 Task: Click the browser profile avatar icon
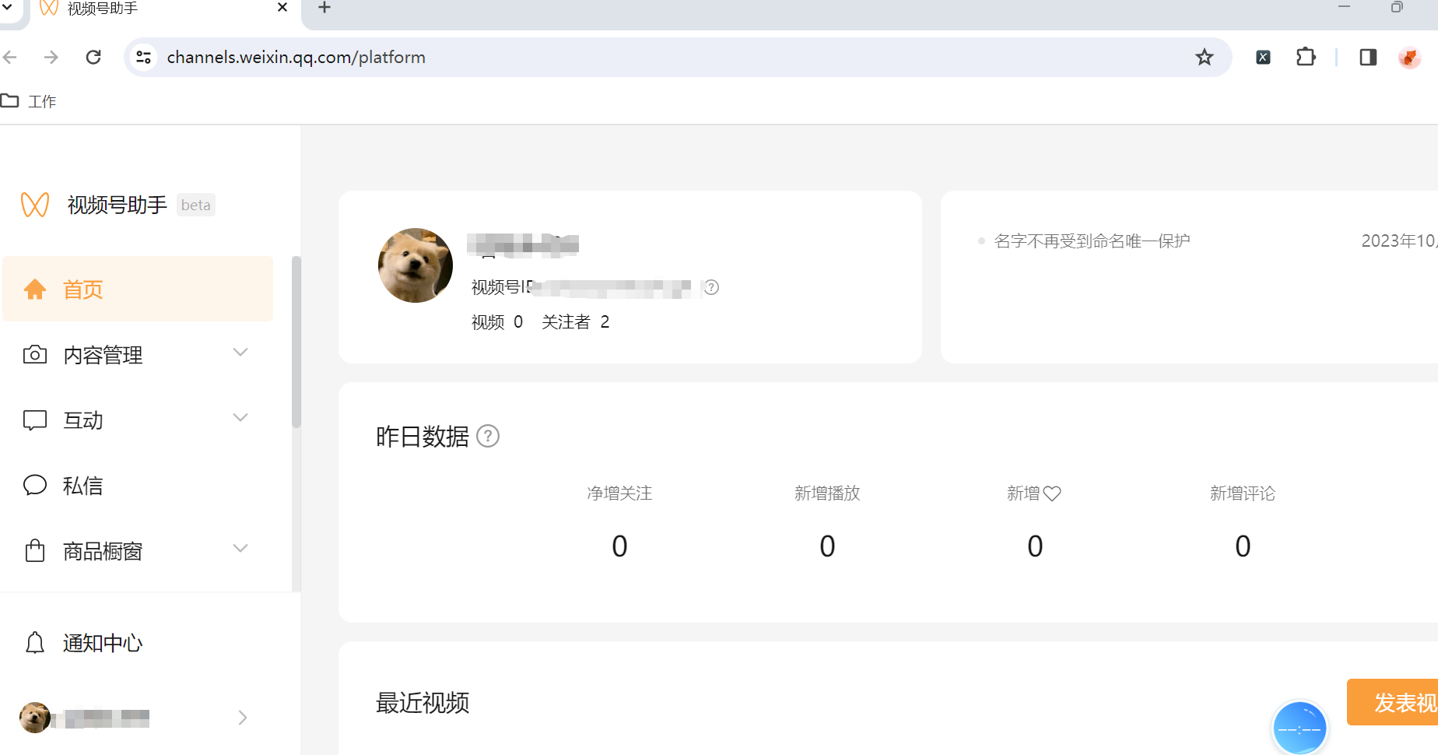pyautogui.click(x=1410, y=57)
